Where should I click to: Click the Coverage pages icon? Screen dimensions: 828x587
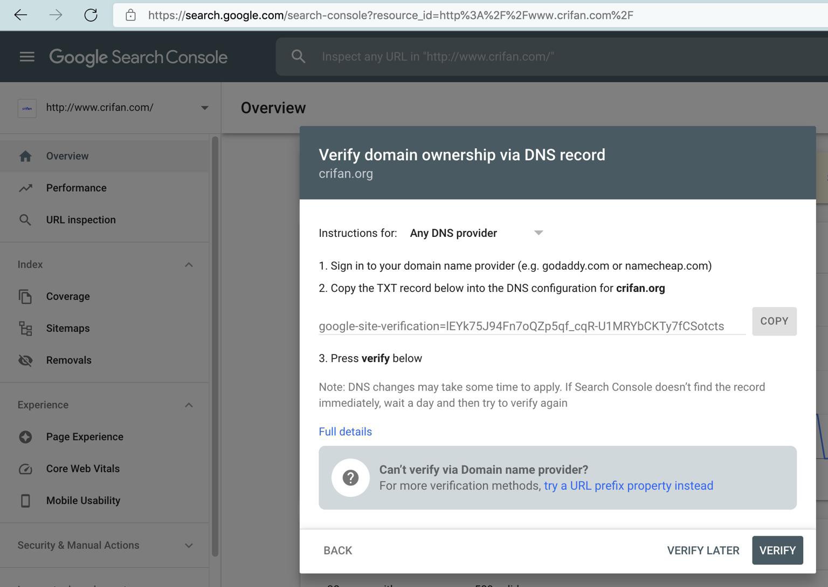(25, 297)
